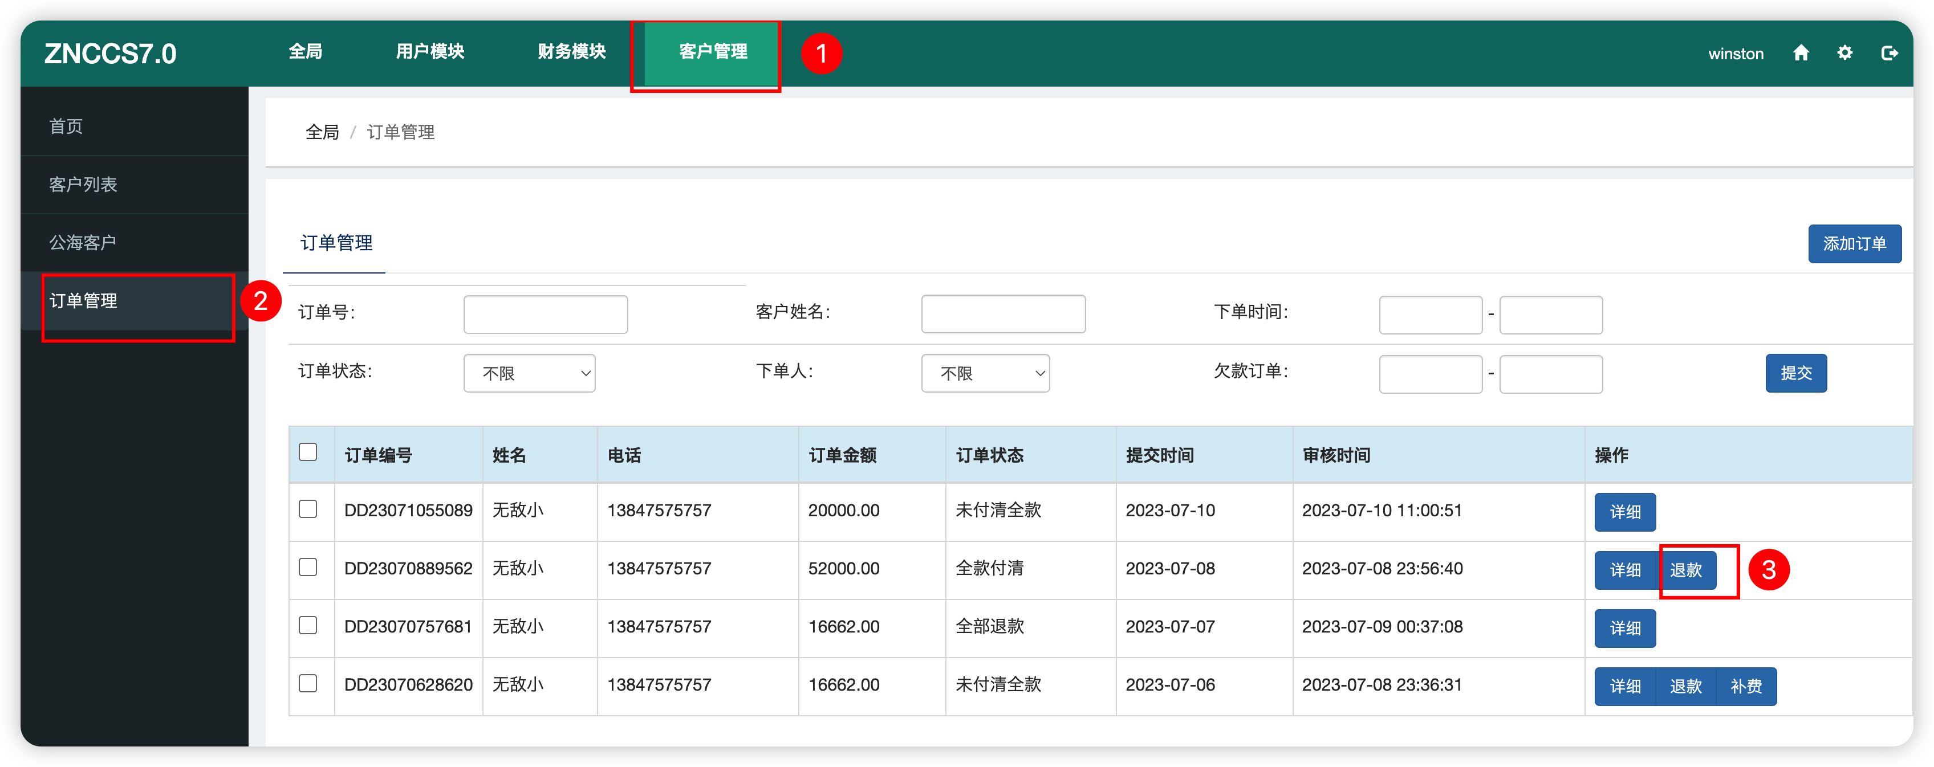The image size is (1934, 767).
Task: Switch to 财务模块 top menu
Action: [x=571, y=52]
